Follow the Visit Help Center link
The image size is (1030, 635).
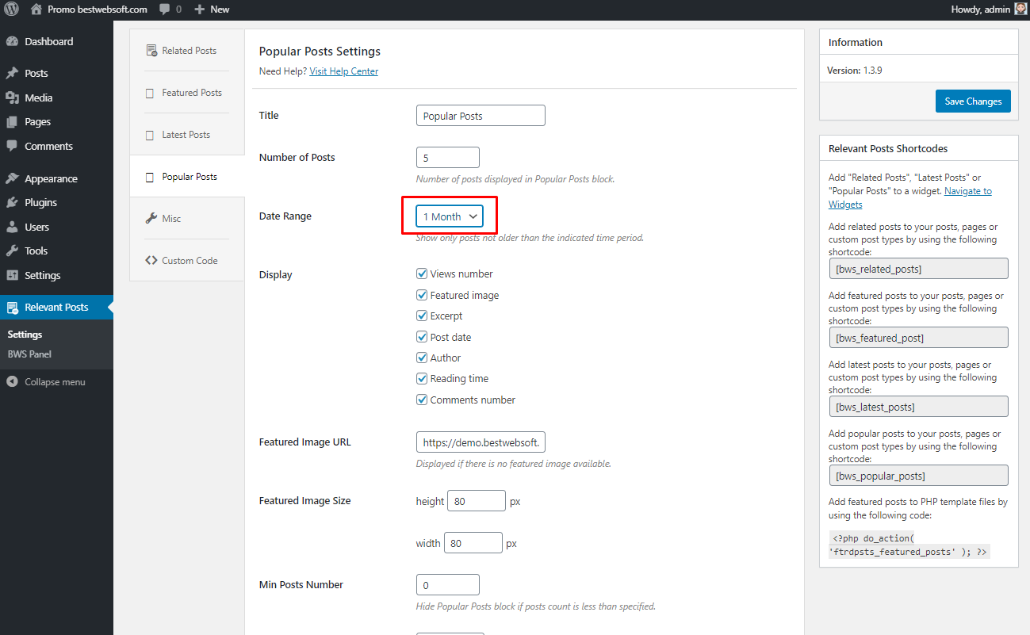pyautogui.click(x=344, y=71)
